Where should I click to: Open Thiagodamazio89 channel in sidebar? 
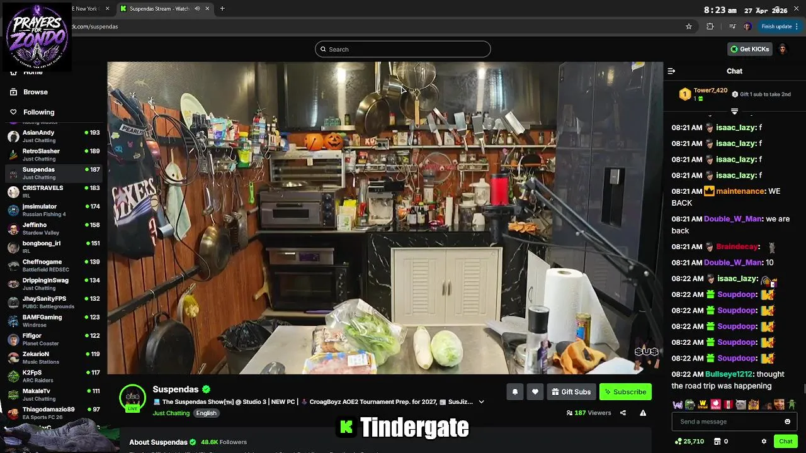click(x=53, y=413)
